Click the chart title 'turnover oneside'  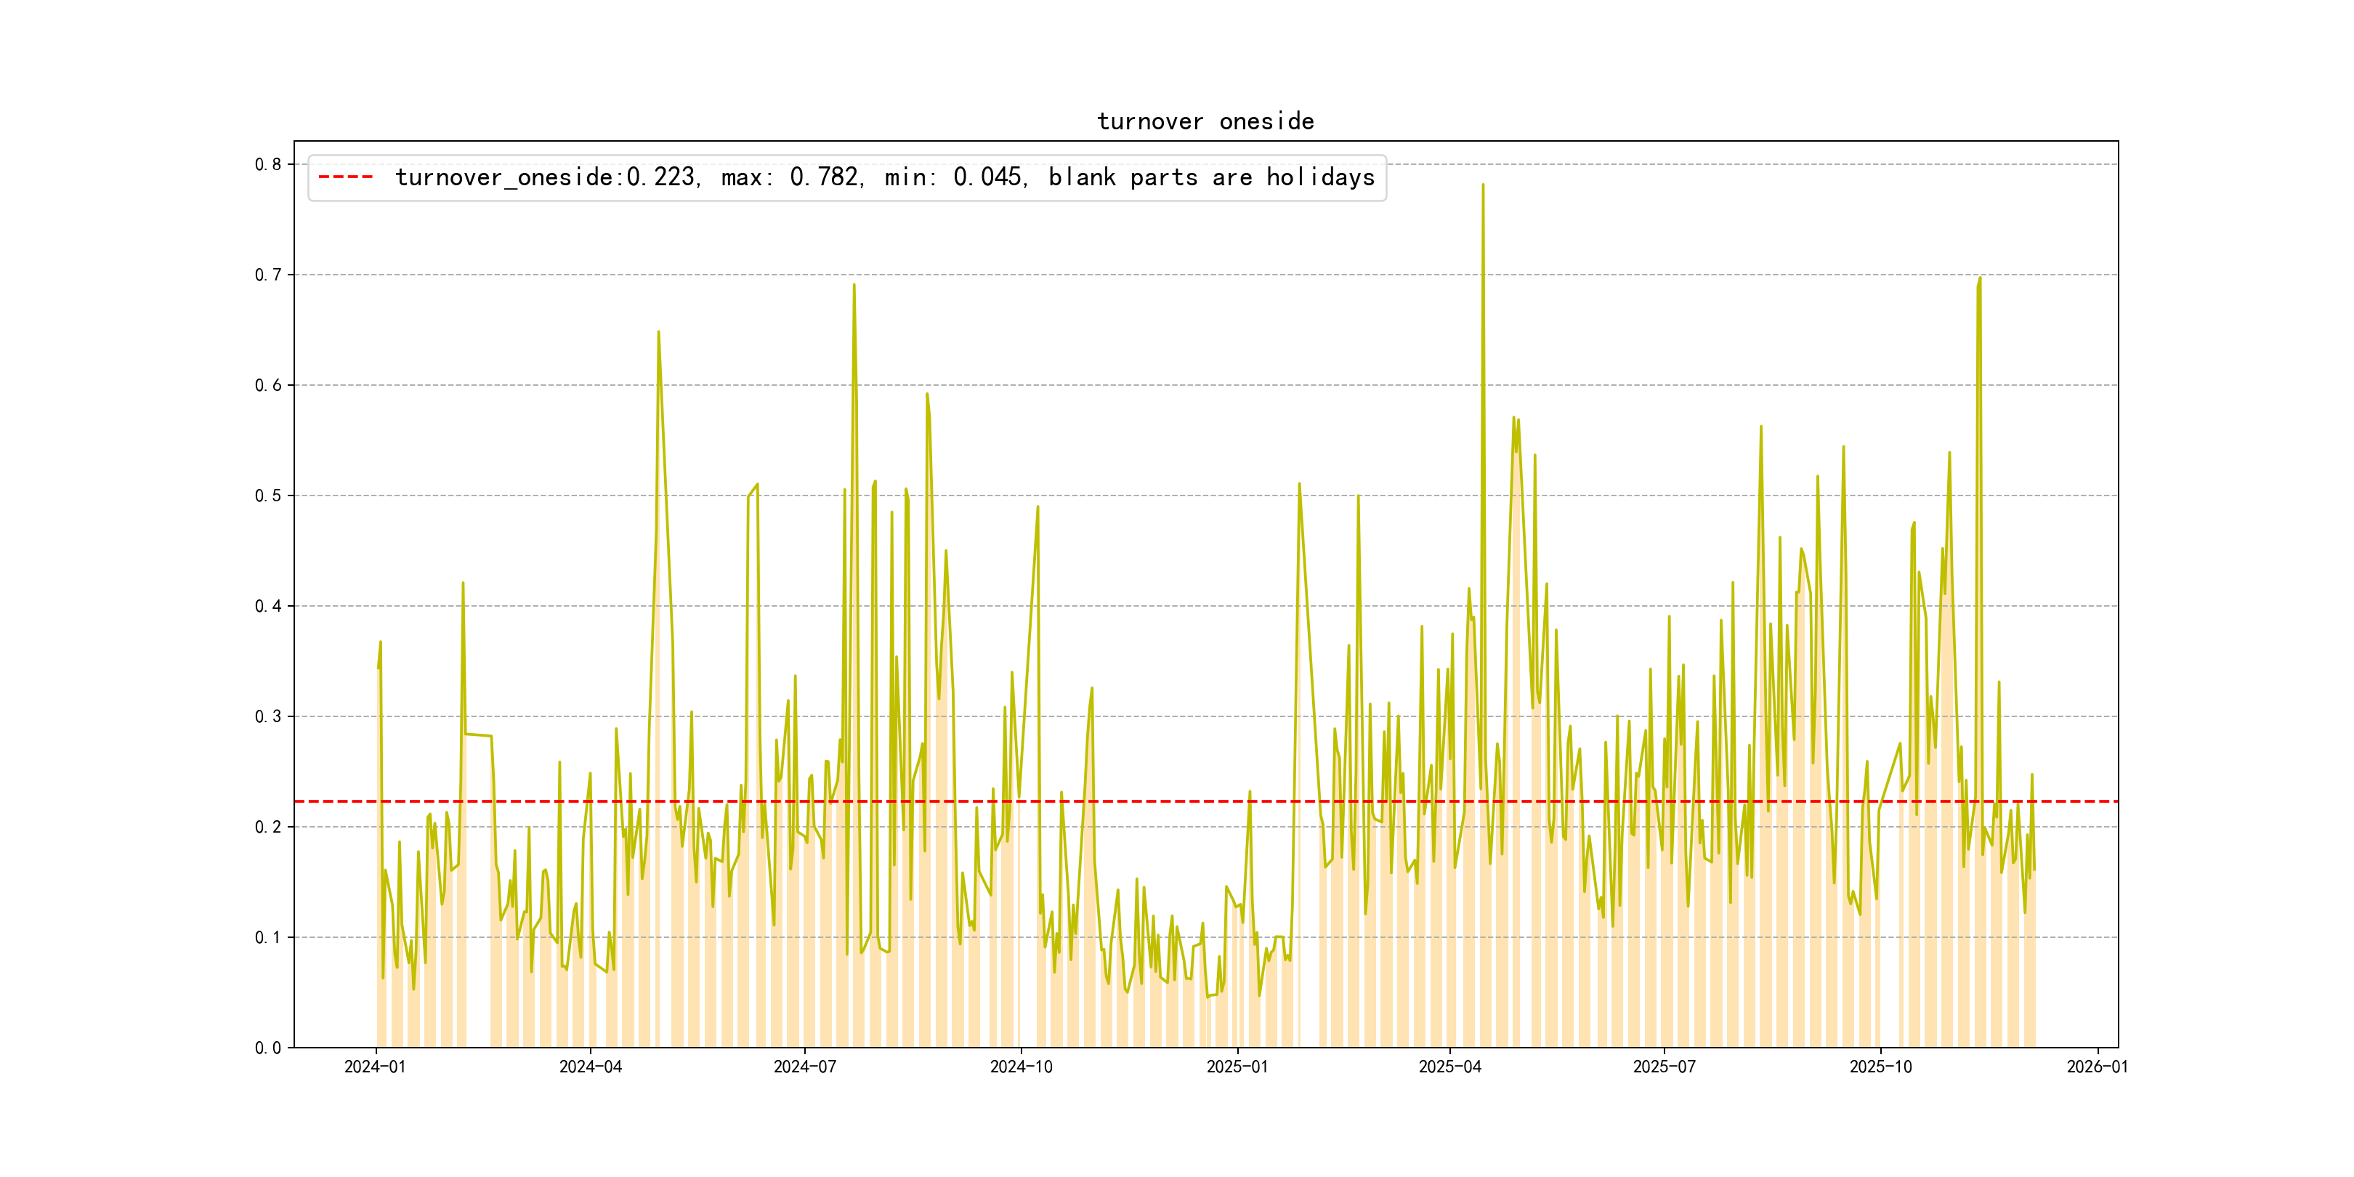click(x=1205, y=121)
